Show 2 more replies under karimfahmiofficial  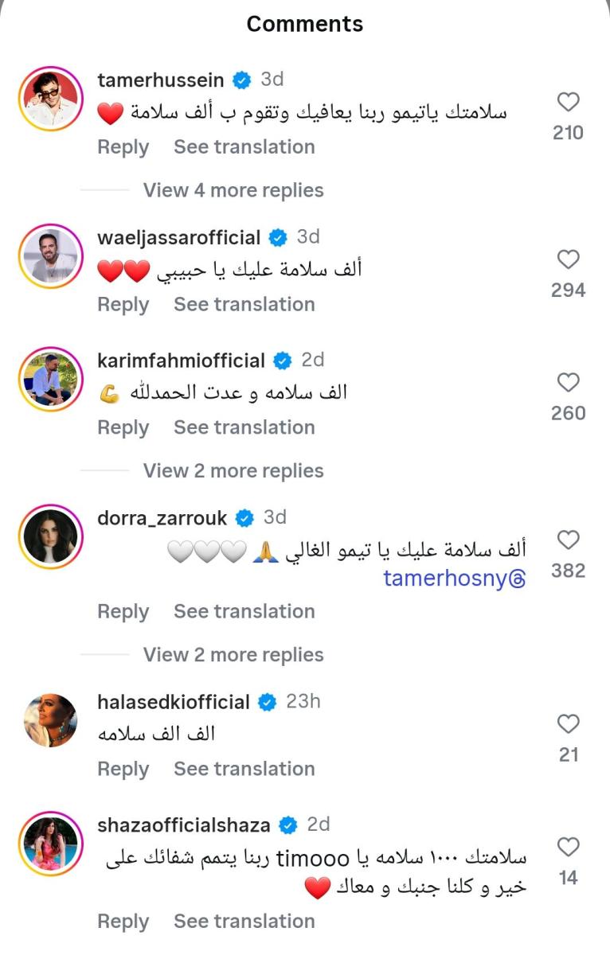(233, 470)
